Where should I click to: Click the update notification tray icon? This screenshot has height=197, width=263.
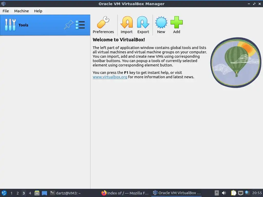coord(247,192)
